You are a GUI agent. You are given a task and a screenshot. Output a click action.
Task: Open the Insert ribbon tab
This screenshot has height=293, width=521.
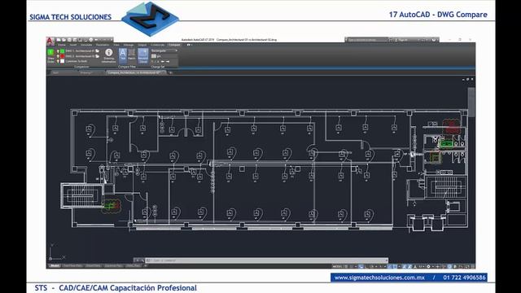(x=72, y=45)
